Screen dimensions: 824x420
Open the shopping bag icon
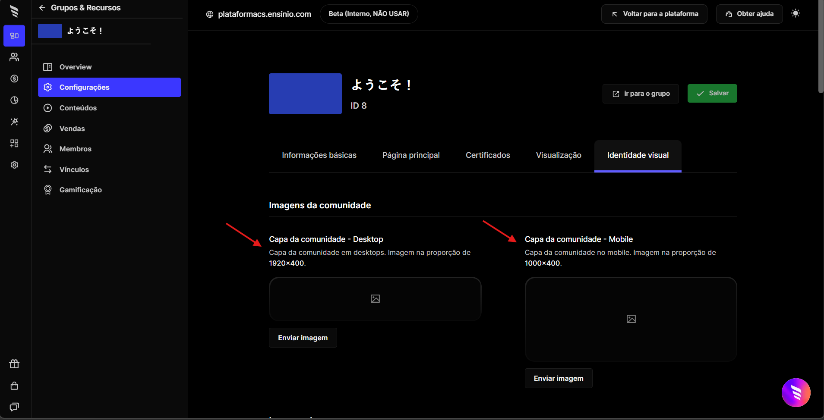(14, 386)
